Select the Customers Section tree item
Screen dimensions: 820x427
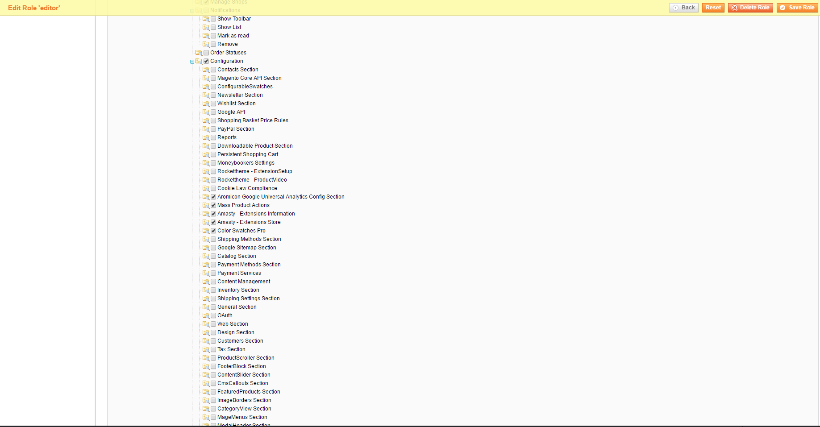click(240, 341)
